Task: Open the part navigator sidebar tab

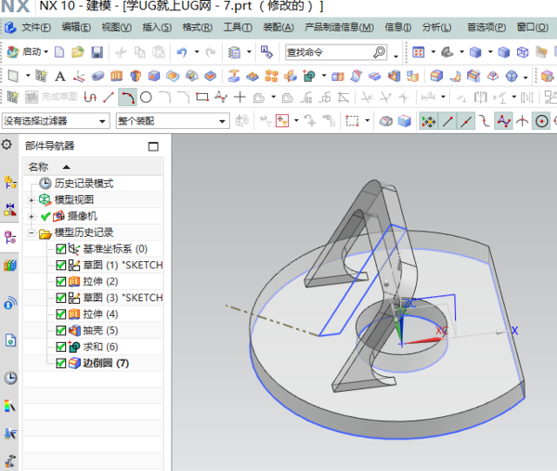Action: (x=10, y=238)
